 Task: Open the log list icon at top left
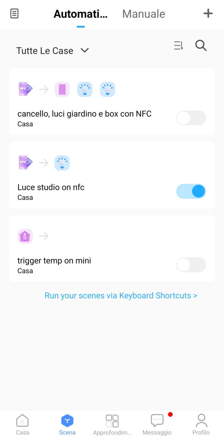tap(14, 13)
